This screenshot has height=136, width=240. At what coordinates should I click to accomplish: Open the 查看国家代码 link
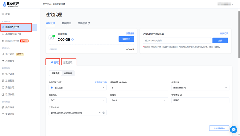tap(100, 82)
